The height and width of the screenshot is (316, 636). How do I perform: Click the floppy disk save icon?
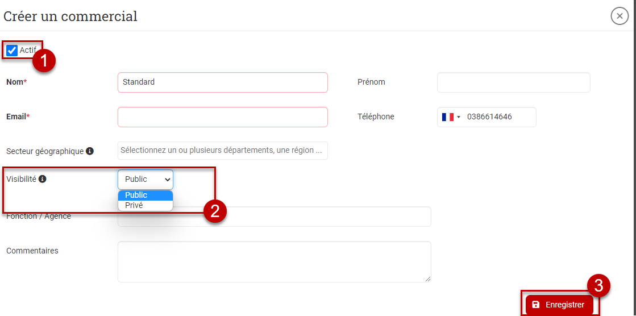pos(536,305)
